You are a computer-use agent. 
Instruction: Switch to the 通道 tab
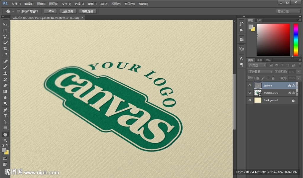[259, 60]
